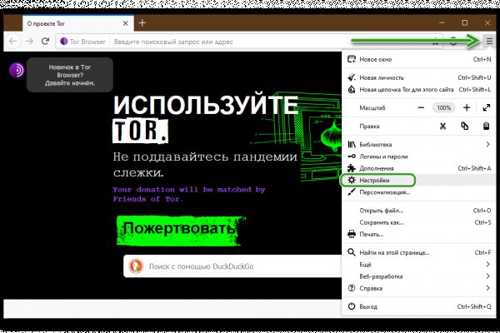
Task: Click the Copy icon in Правка row
Action: click(464, 126)
